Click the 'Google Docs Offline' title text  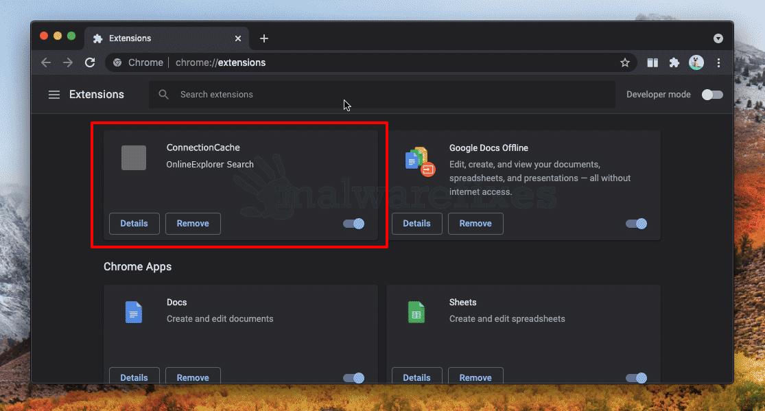click(x=489, y=148)
